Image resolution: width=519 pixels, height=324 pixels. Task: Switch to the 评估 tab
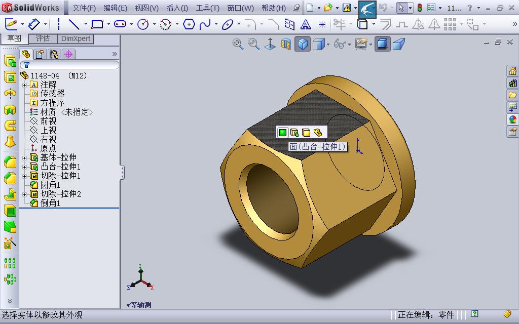pos(43,38)
